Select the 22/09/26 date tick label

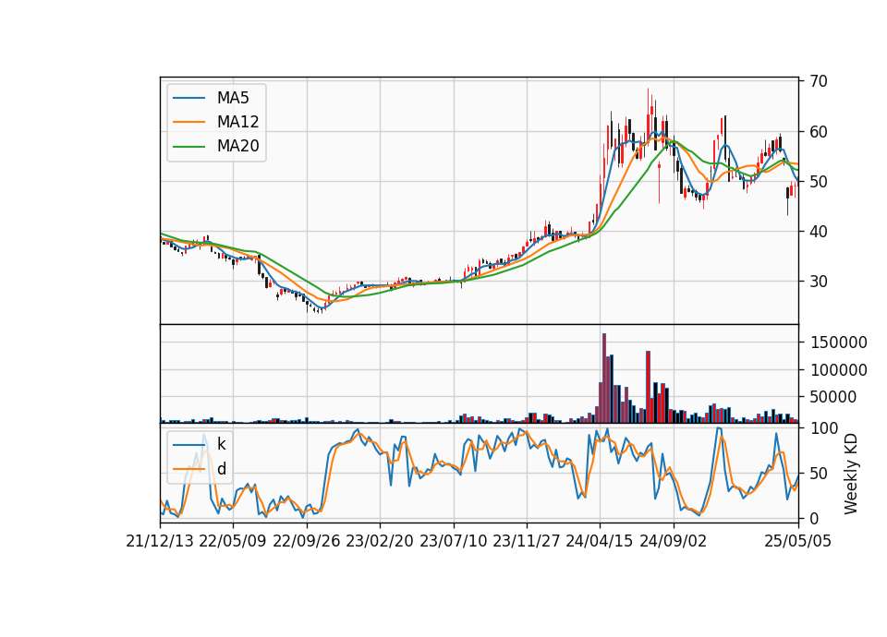point(307,541)
